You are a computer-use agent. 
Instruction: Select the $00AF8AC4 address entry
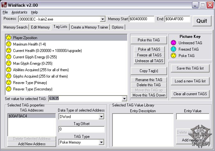(32, 116)
